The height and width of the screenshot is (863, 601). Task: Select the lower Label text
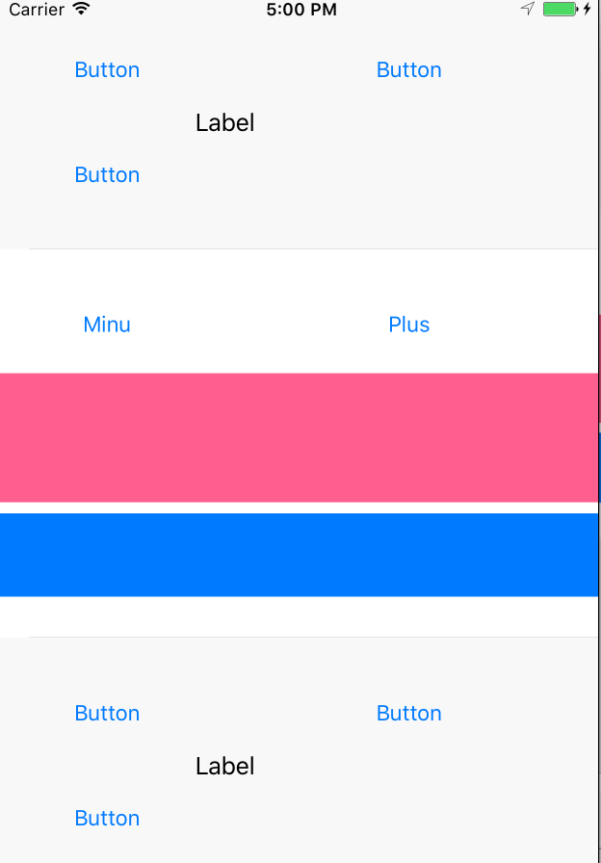click(224, 766)
